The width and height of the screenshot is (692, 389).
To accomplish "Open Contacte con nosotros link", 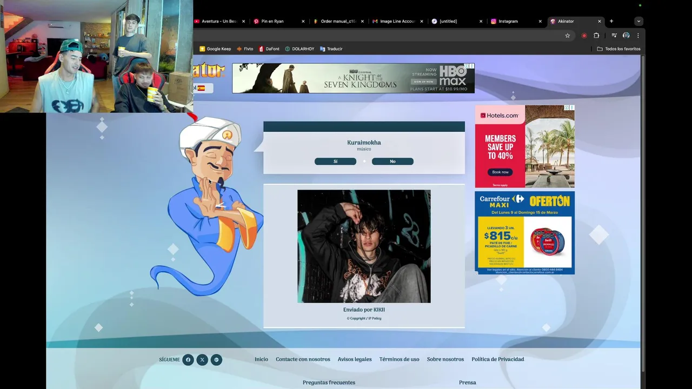I will [x=303, y=359].
